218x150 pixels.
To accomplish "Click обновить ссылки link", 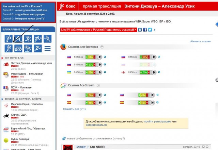I will pyautogui.click(x=200, y=41).
